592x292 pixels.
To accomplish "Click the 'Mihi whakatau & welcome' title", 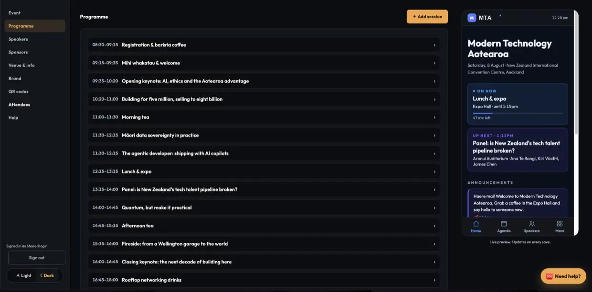I will tap(151, 63).
